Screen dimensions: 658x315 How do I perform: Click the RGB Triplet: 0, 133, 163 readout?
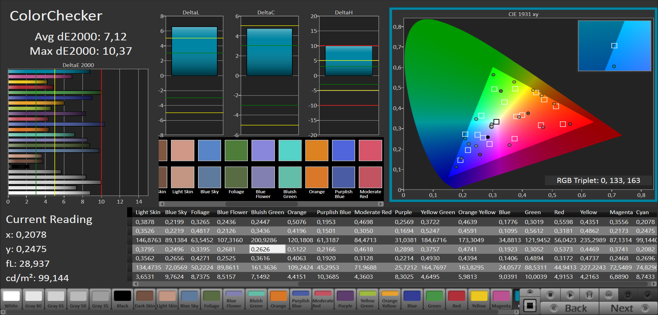coord(598,181)
